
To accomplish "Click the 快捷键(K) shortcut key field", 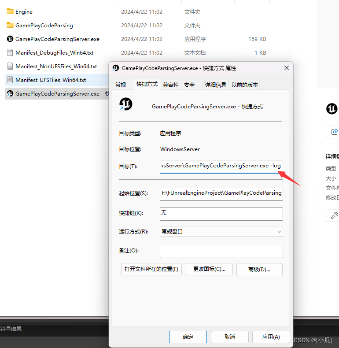I will point(221,214).
